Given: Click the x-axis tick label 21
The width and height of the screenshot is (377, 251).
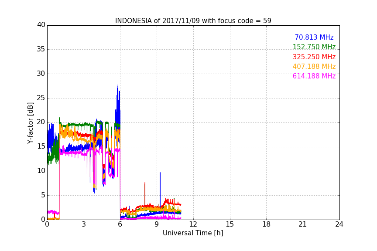Looking at the screenshot, I should click(303, 224).
